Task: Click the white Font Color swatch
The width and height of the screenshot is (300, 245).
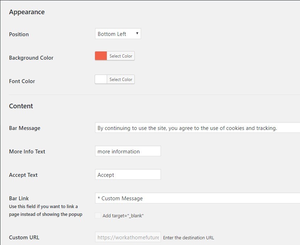Action: tap(100, 79)
